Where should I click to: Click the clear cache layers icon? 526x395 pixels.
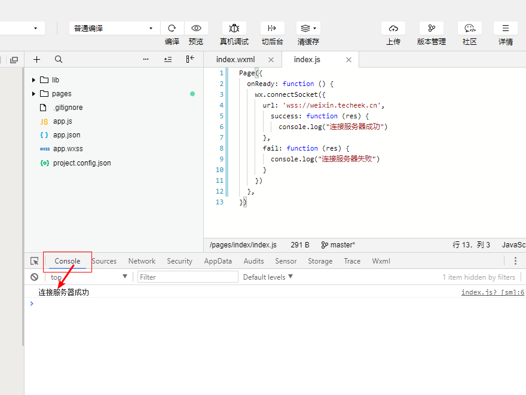tap(308, 28)
